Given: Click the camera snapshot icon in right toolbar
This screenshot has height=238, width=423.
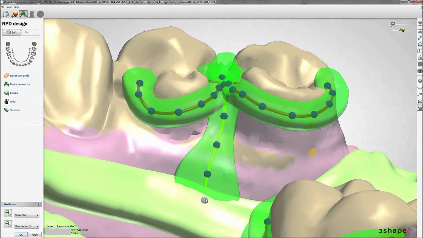Looking at the screenshot, I should coord(420,71).
